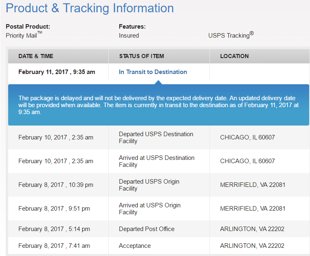Collapse the notice via its pointer arrow
This screenshot has width=310, height=256.
(x=158, y=82)
